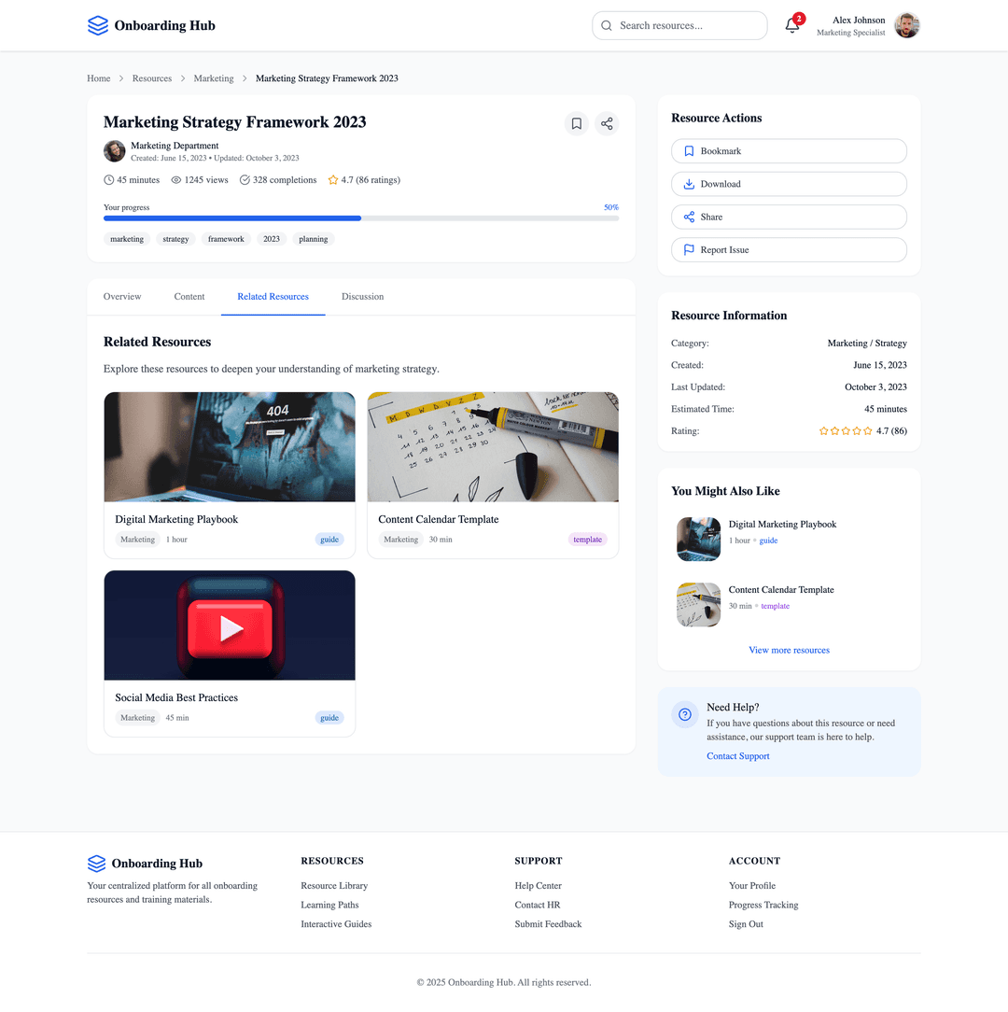Go to Resources in the breadcrumb

152,78
